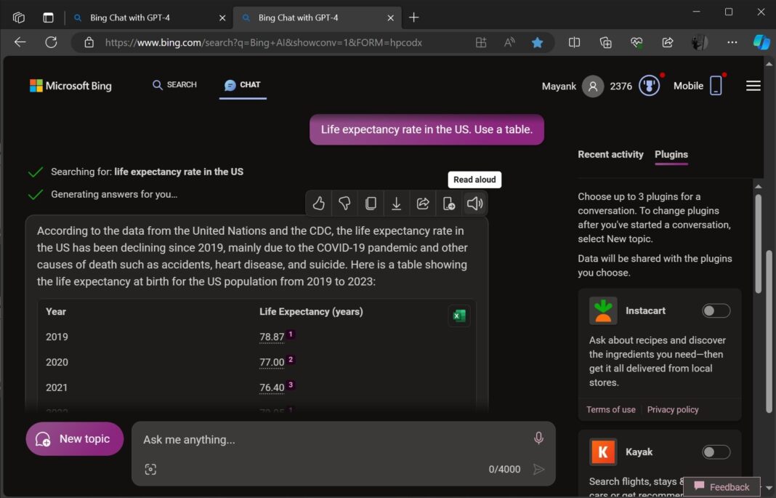Enable the Instacart plugin
Screen dimensions: 776x498
[716, 310]
